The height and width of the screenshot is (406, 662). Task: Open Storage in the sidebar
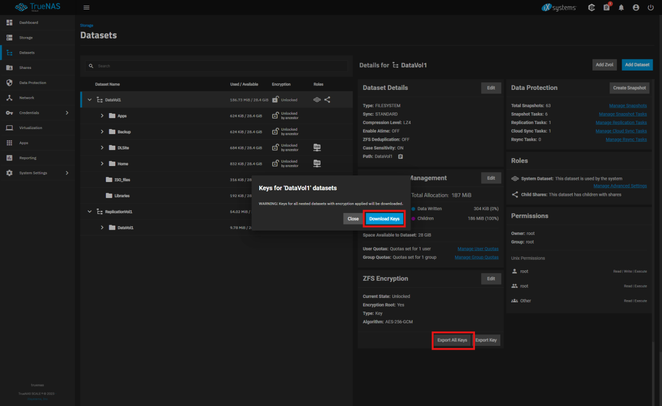click(38, 38)
